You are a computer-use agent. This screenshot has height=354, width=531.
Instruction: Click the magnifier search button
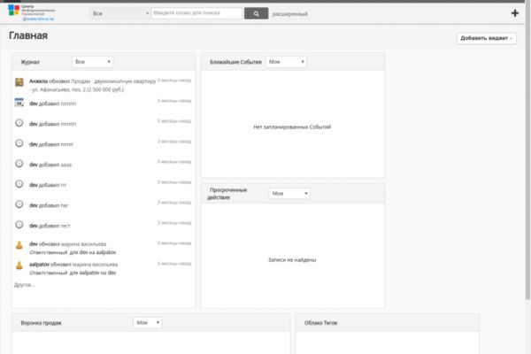click(x=256, y=13)
